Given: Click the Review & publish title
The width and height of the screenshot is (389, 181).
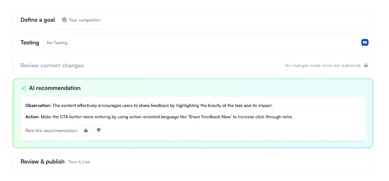Looking at the screenshot, I should click(x=42, y=162).
